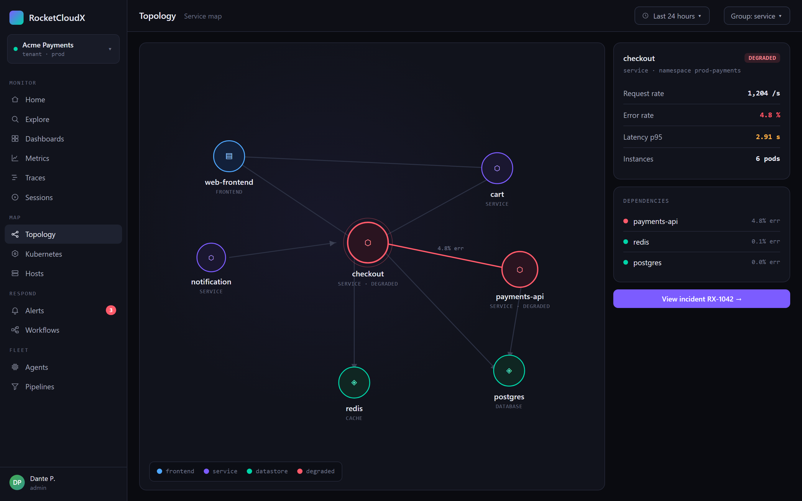The height and width of the screenshot is (501, 802).
Task: Click the Traces lines icon
Action: point(15,178)
